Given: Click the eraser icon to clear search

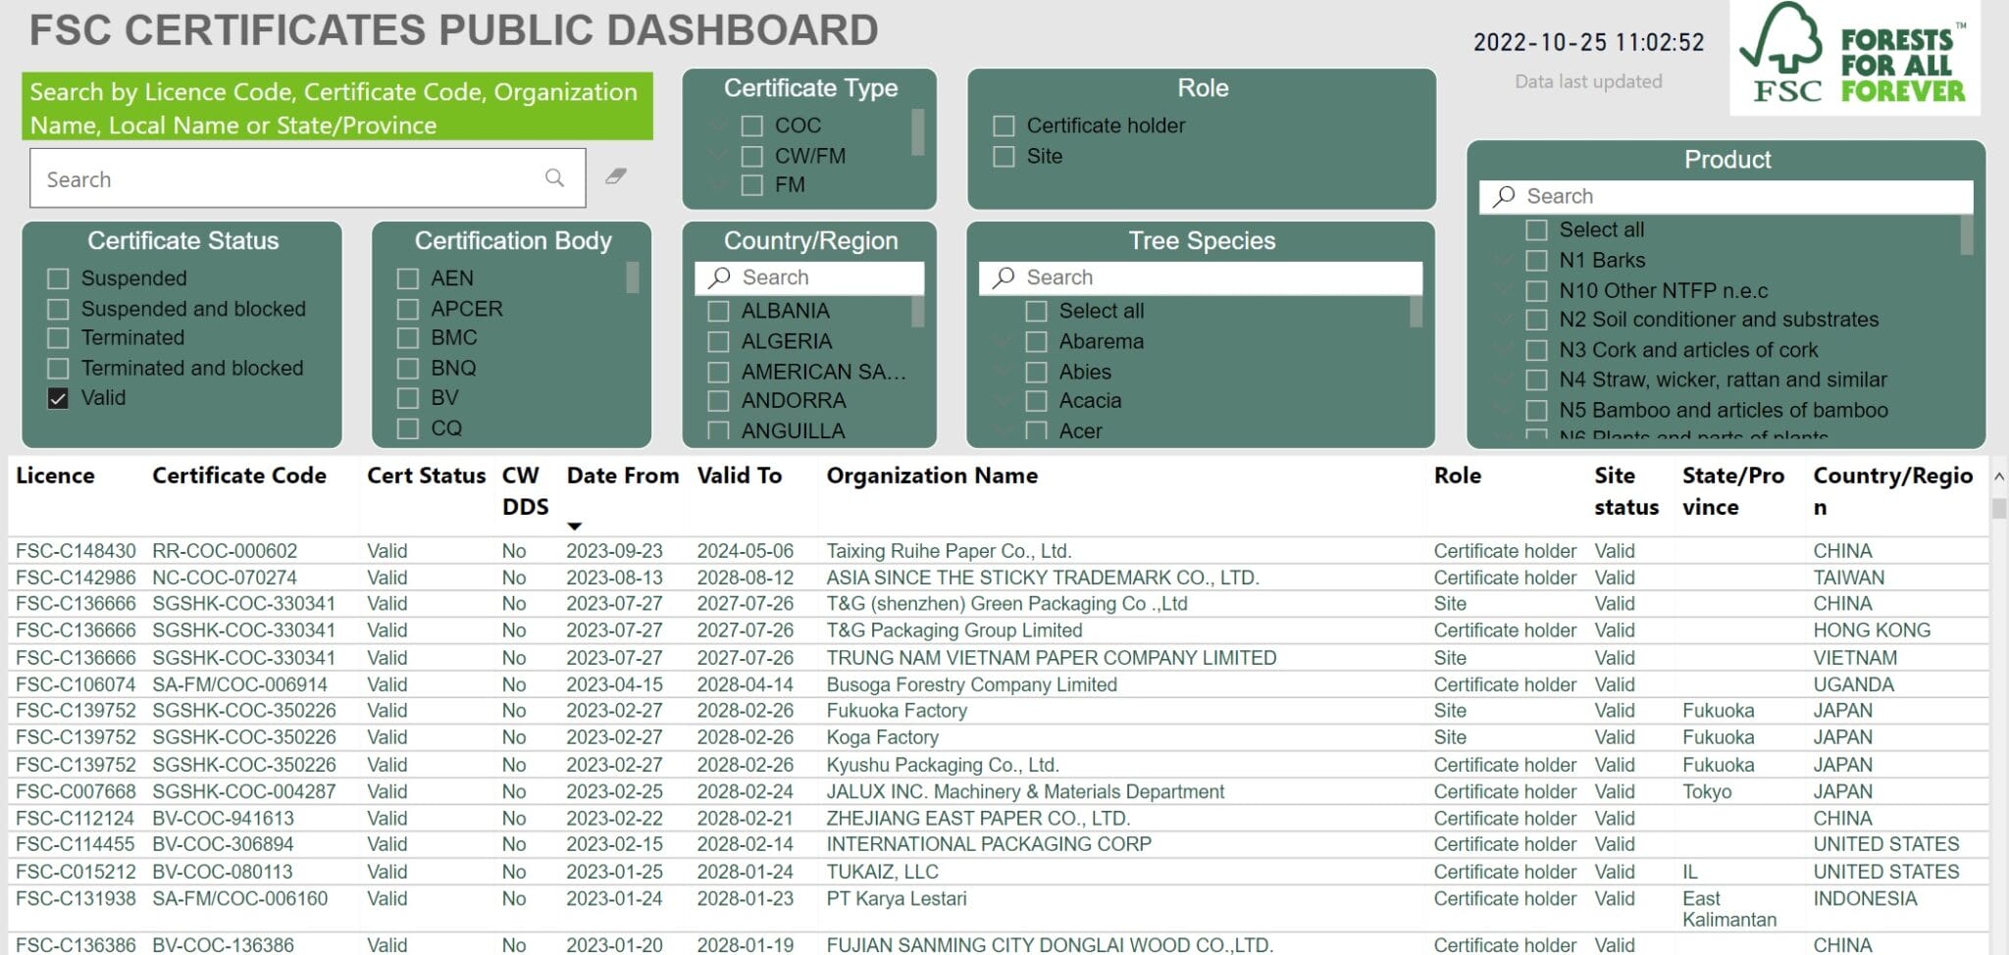Looking at the screenshot, I should pos(616,176).
